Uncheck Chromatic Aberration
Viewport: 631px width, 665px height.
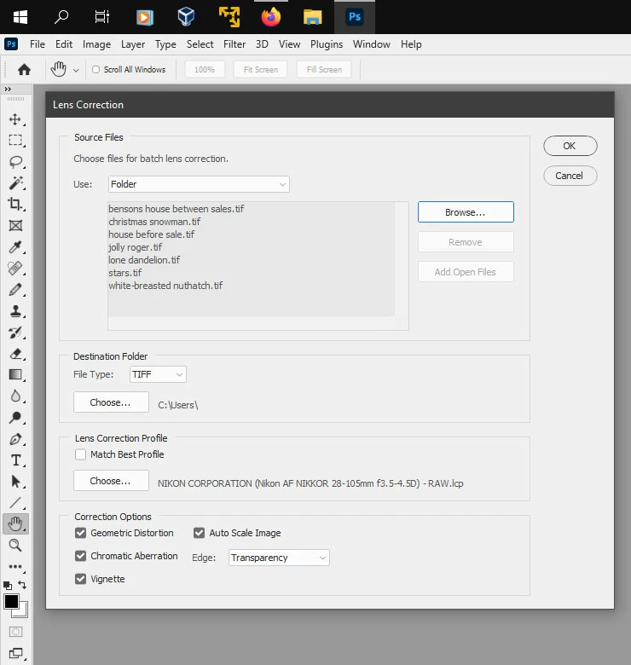pyautogui.click(x=80, y=556)
